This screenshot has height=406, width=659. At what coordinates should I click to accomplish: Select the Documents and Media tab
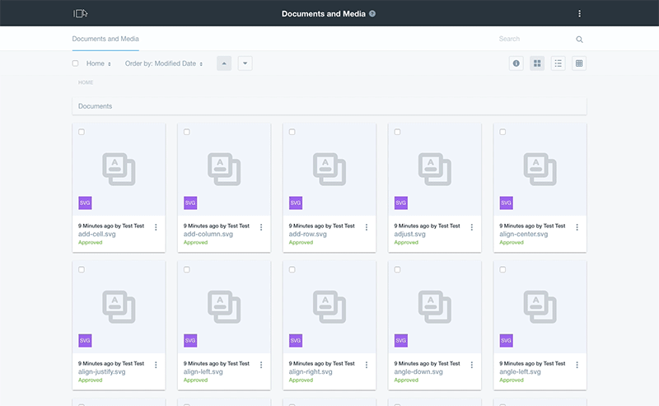[105, 39]
